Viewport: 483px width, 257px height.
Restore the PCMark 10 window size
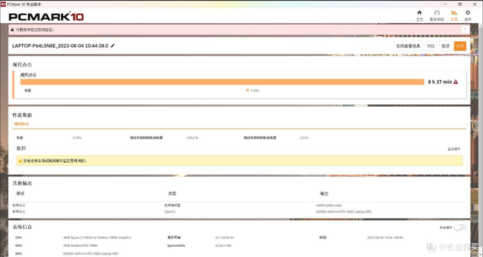coord(460,4)
